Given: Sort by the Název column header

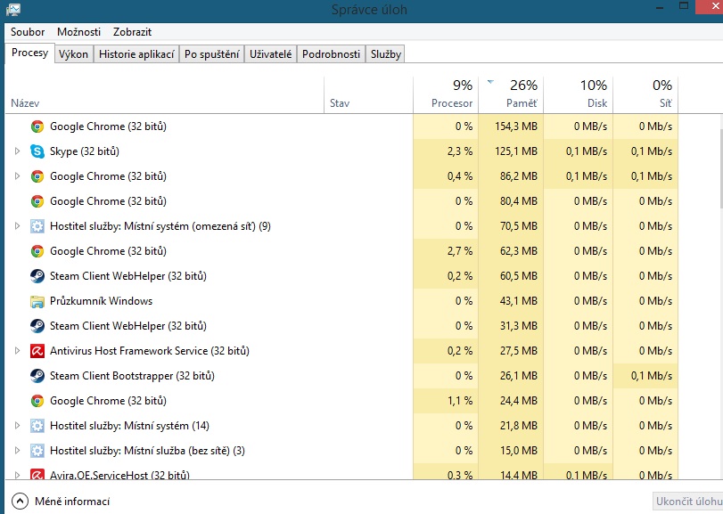Looking at the screenshot, I should [165, 95].
